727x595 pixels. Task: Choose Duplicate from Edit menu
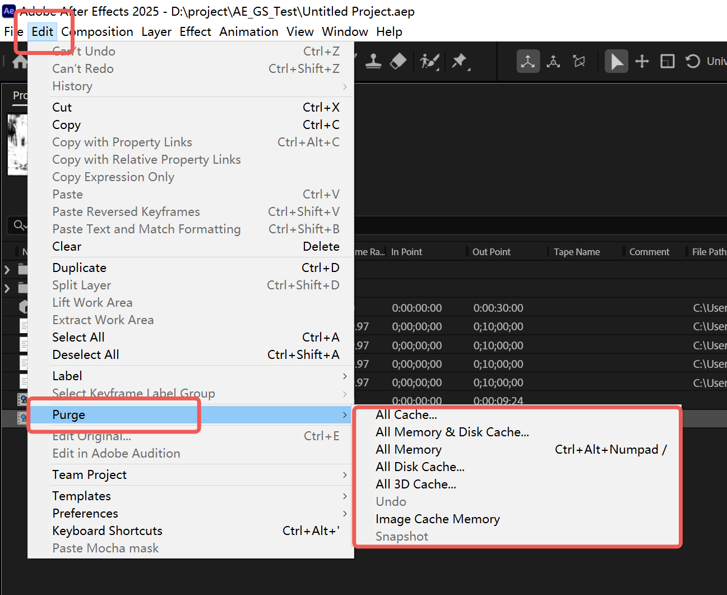pyautogui.click(x=191, y=267)
